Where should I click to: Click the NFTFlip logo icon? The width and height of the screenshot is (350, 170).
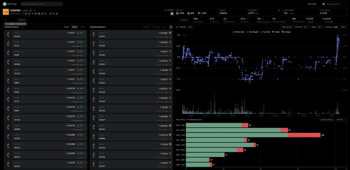click(x=5, y=4)
